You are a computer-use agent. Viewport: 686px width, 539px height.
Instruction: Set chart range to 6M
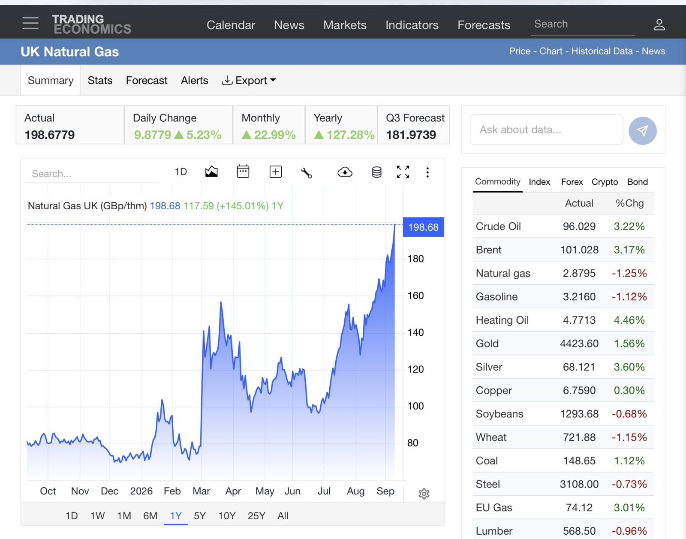tap(150, 516)
